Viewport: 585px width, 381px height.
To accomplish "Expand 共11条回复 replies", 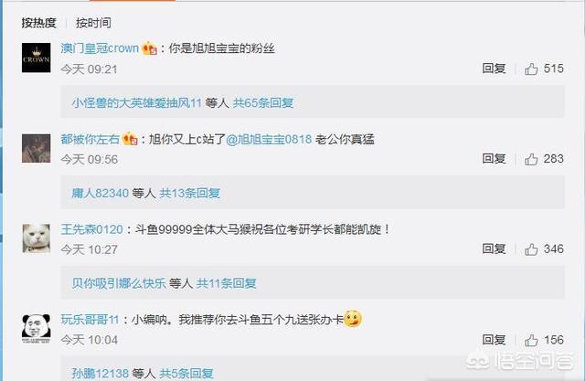I will tap(226, 283).
